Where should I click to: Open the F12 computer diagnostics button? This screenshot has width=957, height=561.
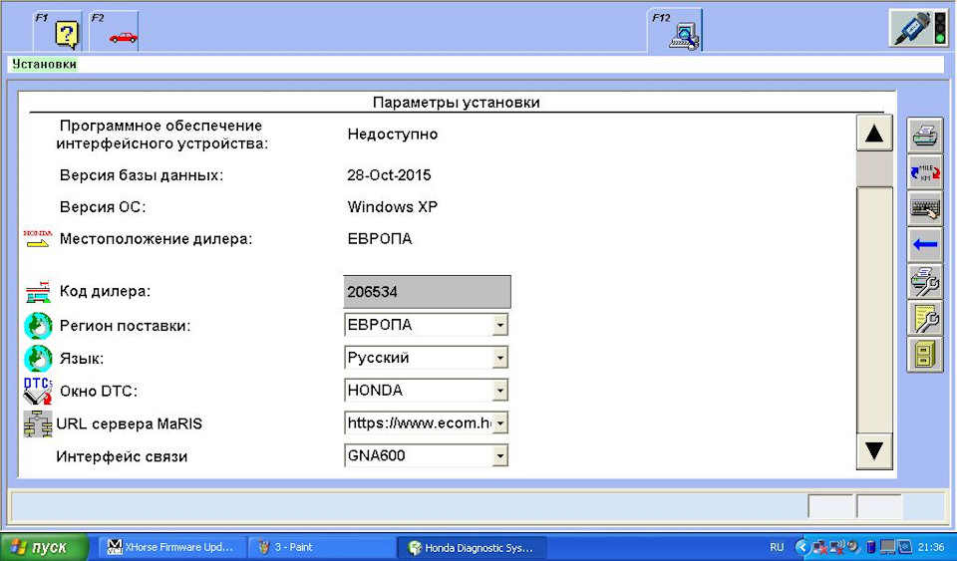[x=675, y=31]
